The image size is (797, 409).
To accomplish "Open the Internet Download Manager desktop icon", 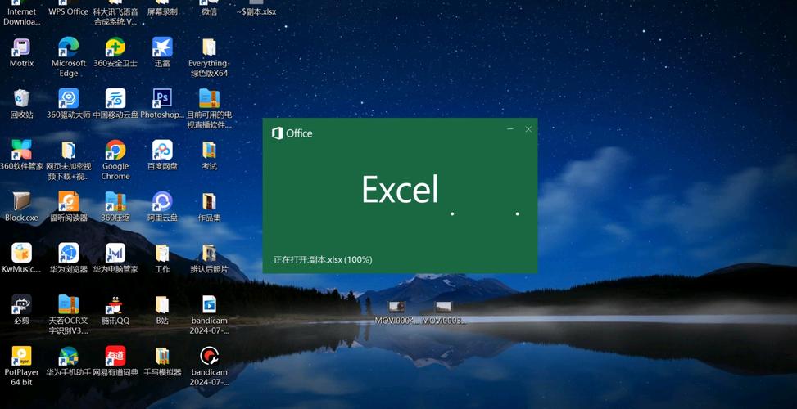I will tap(21, 13).
